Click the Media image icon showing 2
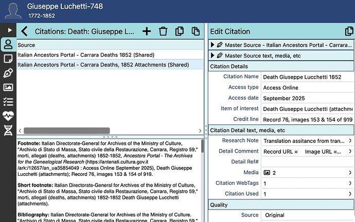The height and width of the screenshot is (222, 355). click(x=267, y=173)
